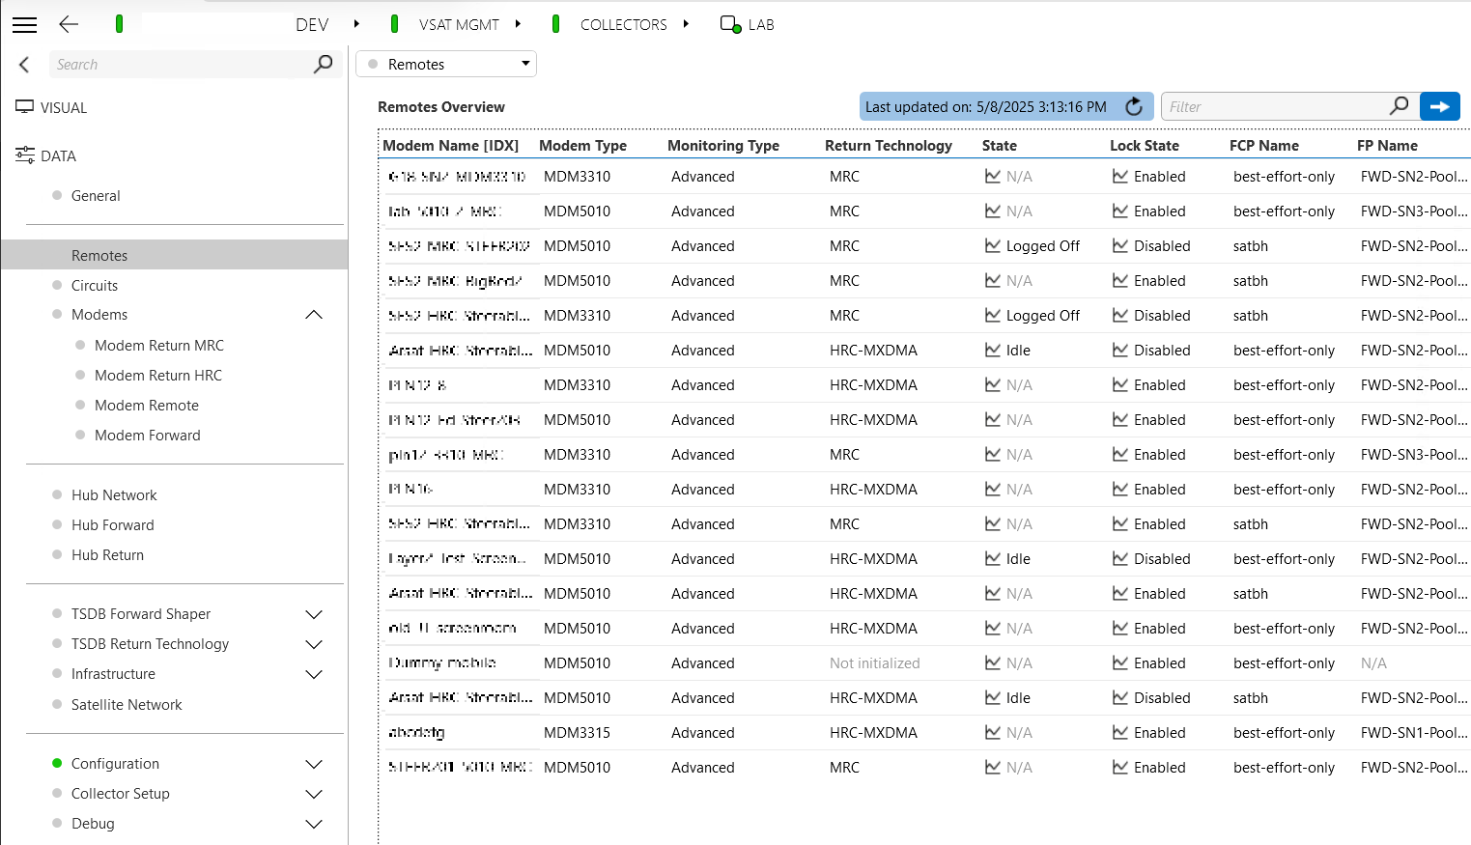Click the sidebar search magnifier icon
The height and width of the screenshot is (845, 1471).
[324, 65]
